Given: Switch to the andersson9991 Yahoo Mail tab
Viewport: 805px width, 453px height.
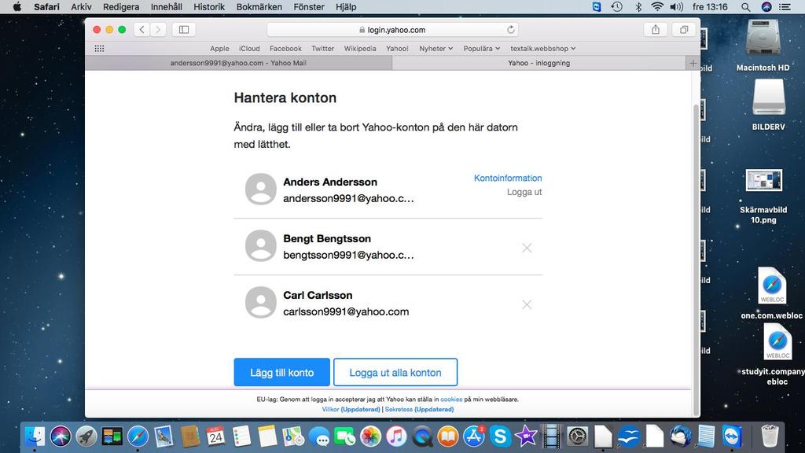Looking at the screenshot, I should tap(238, 63).
